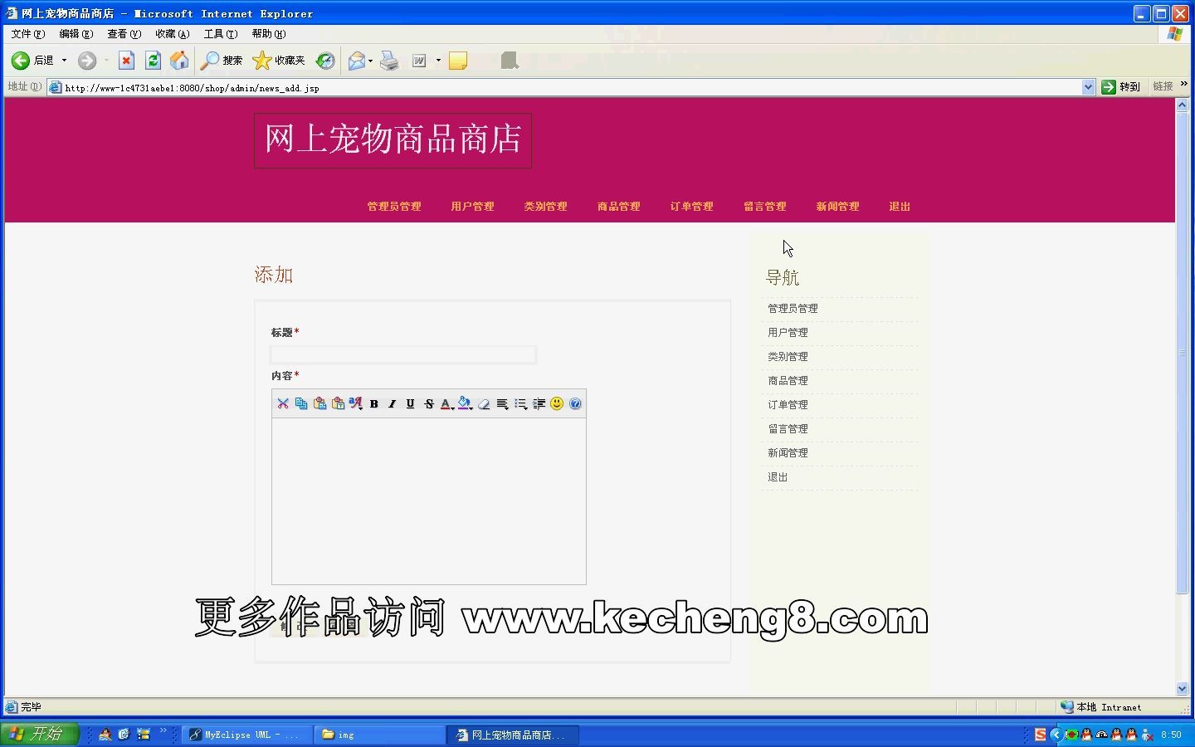
Task: Click the 收藏夹 favorites star button
Action: 279,61
